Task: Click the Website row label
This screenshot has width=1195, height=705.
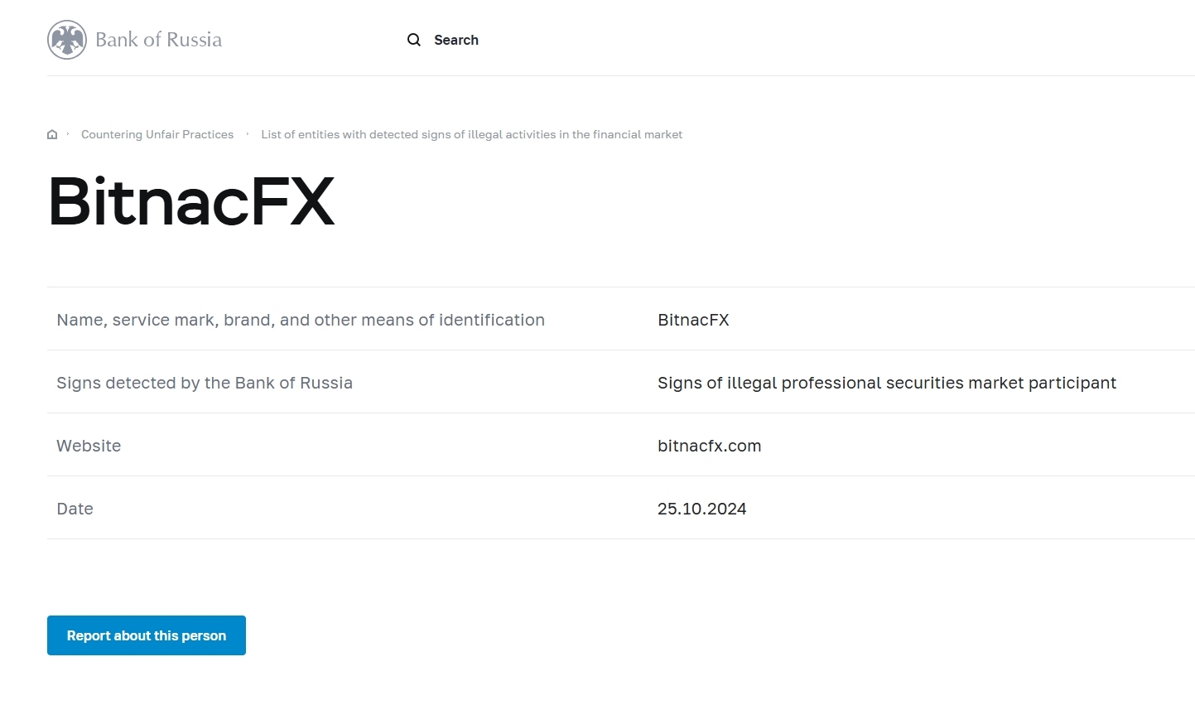Action: [x=89, y=446]
